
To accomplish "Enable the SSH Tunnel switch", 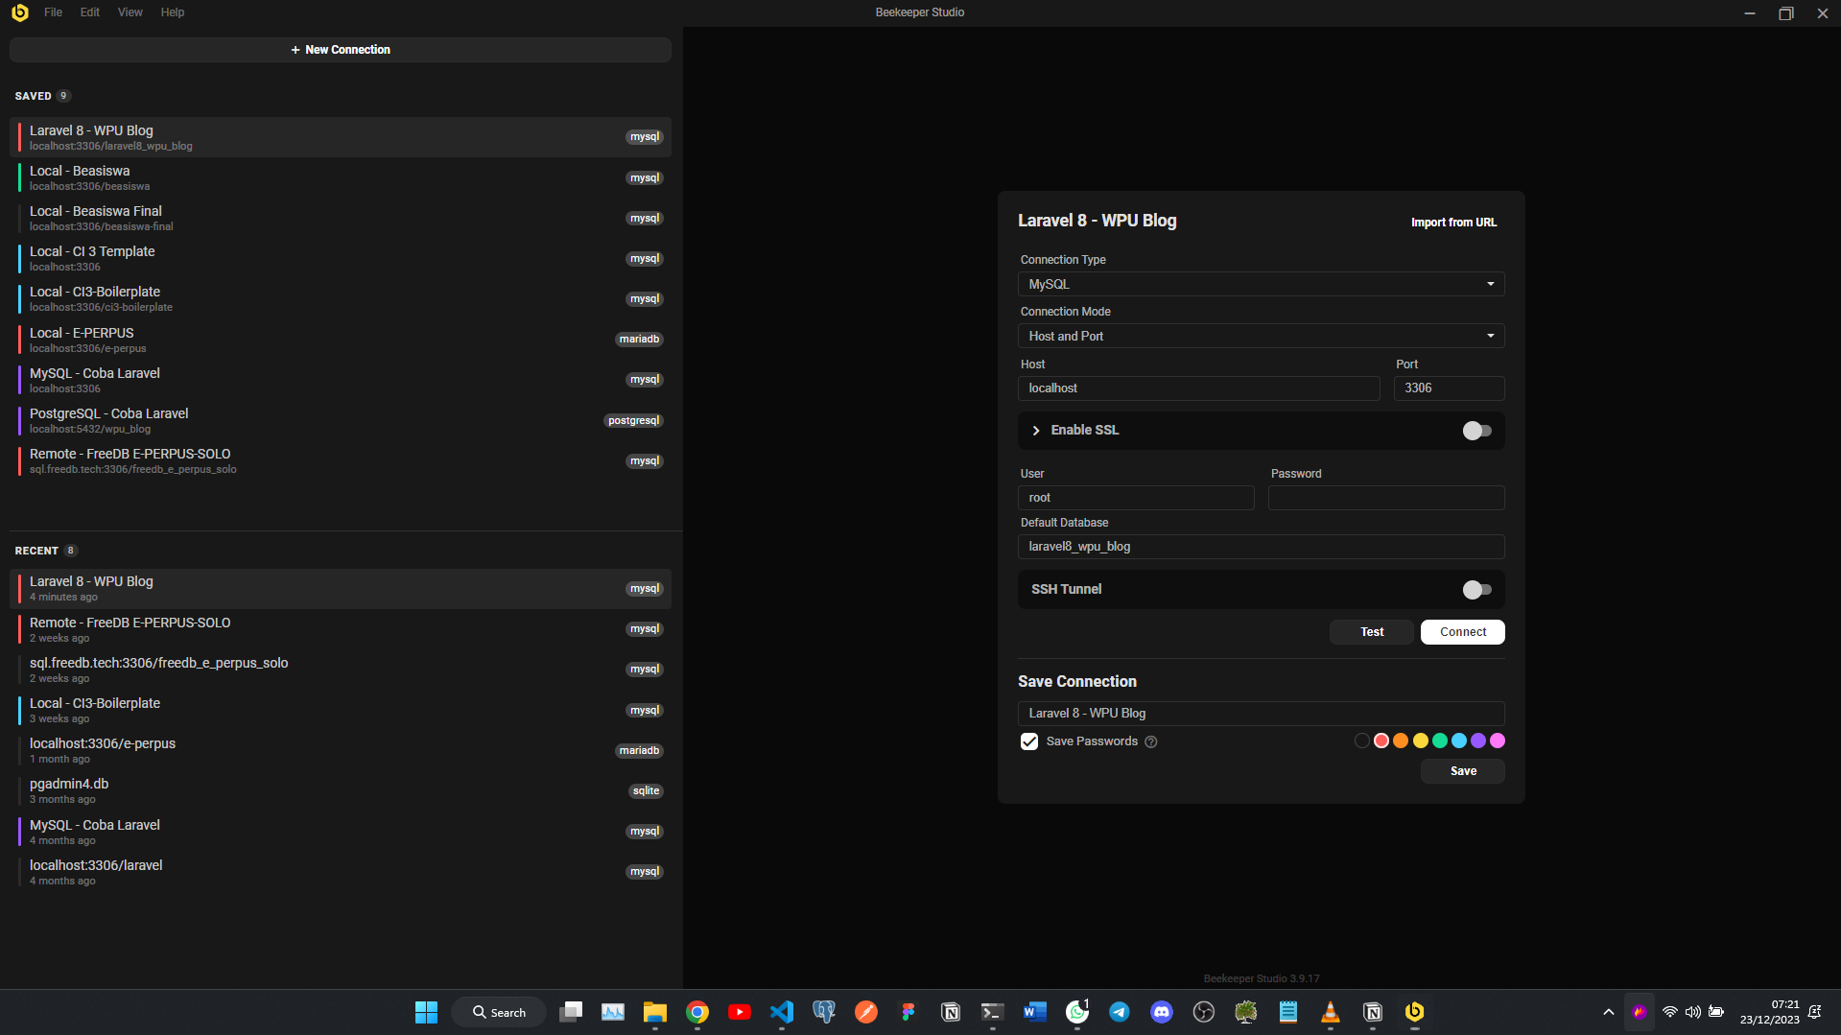I will 1476,590.
